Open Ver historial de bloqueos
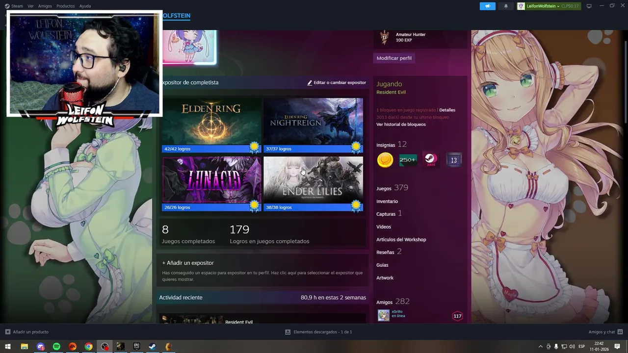The image size is (628, 353). (x=401, y=125)
